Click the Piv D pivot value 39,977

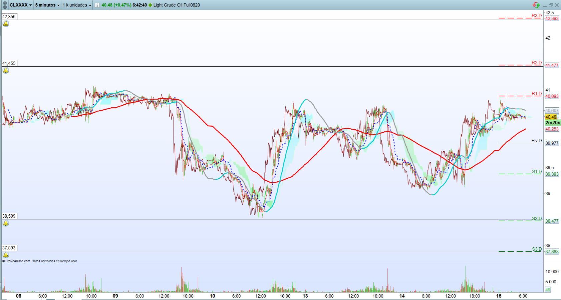coord(552,143)
